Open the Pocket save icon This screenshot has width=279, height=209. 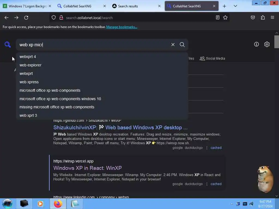(x=253, y=17)
